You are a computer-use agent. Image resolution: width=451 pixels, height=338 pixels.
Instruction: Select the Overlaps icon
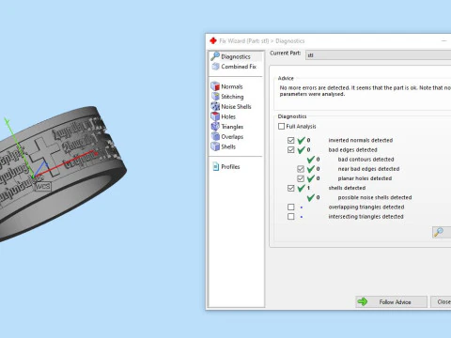click(x=215, y=136)
